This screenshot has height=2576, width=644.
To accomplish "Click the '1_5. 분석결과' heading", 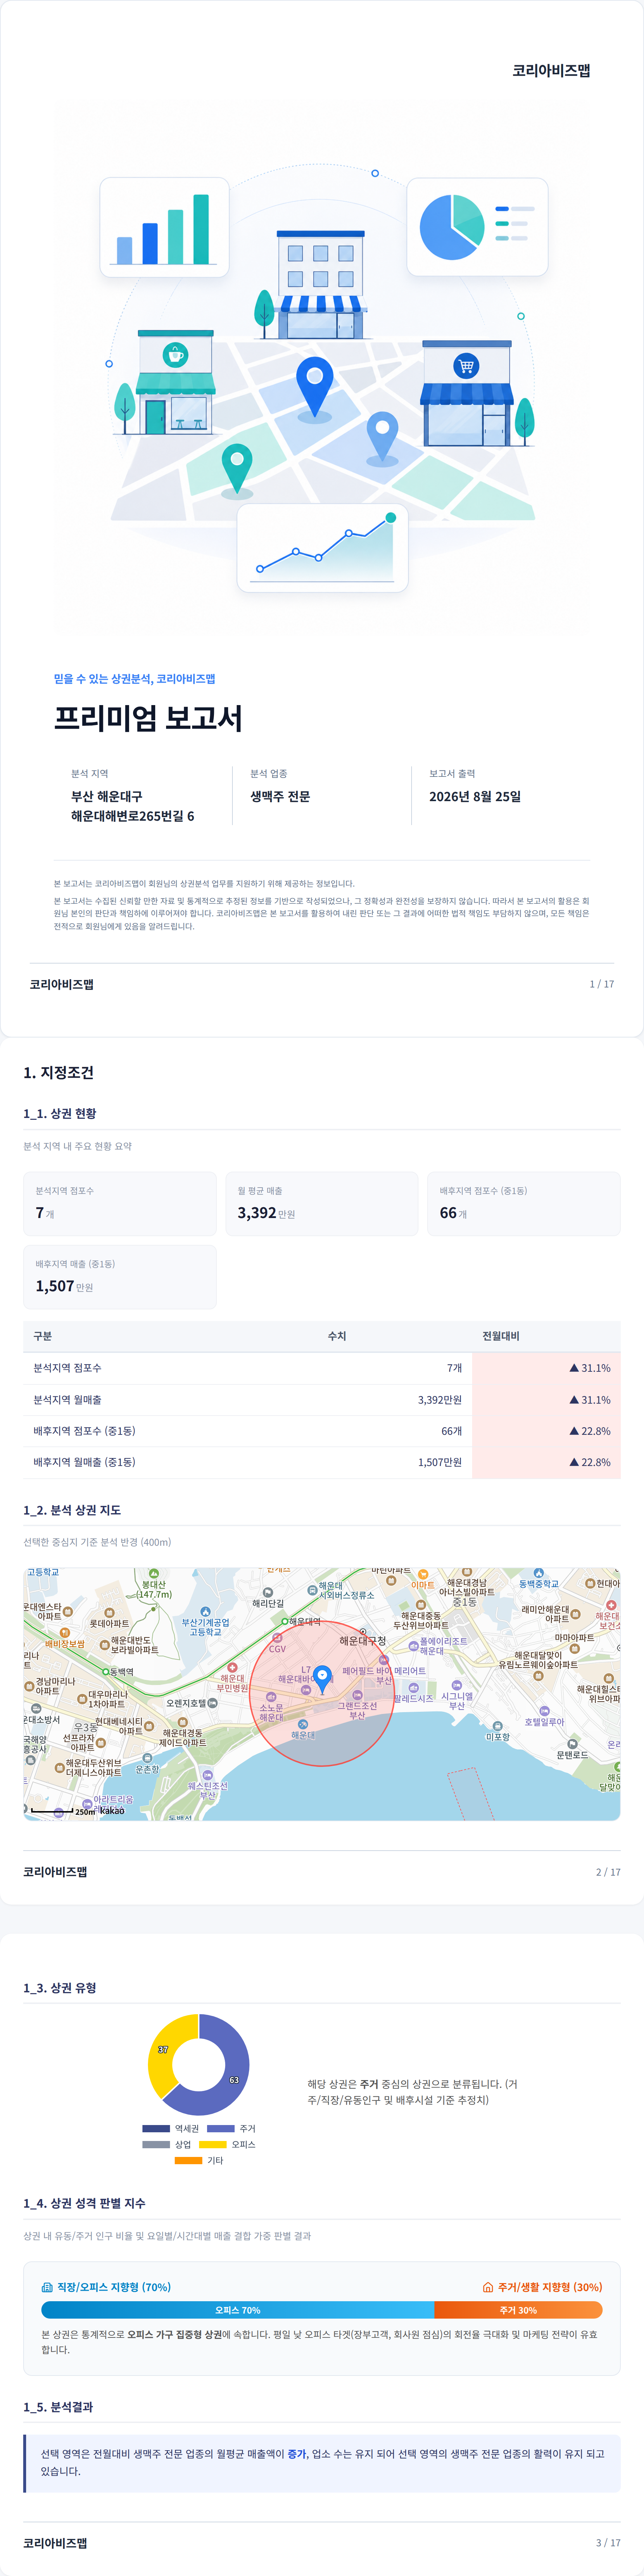I will coord(58,2407).
